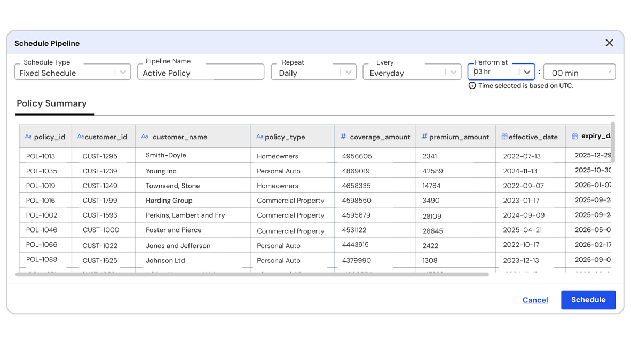
Task: Click the horizontal scrollbar under the table
Action: [x=252, y=275]
